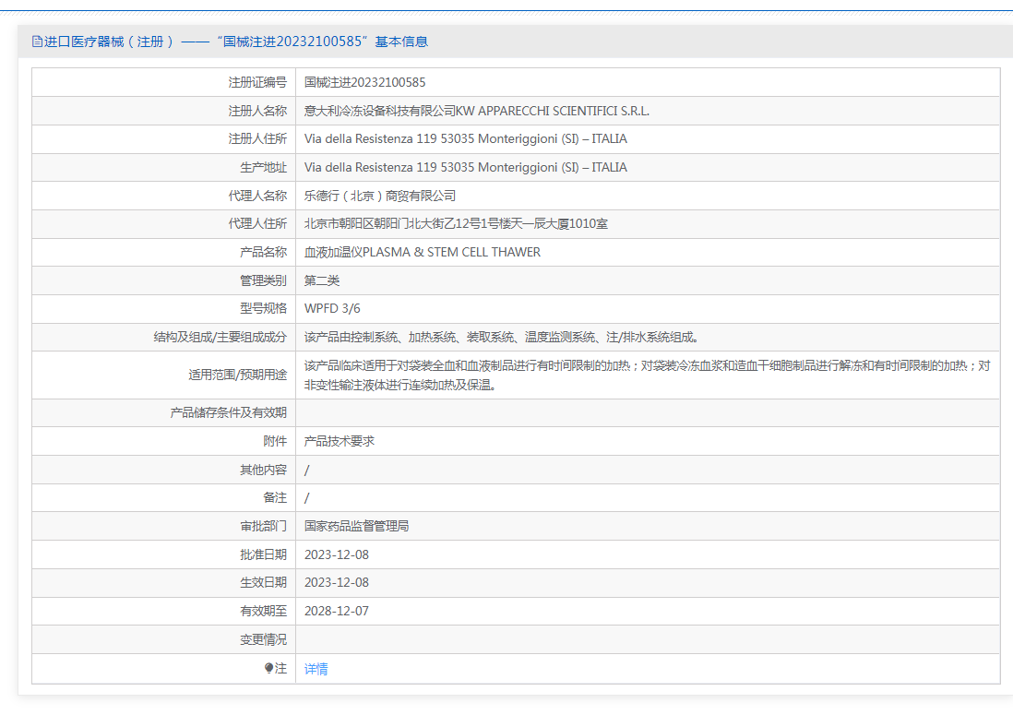This screenshot has height=715, width=1013.
Task: Select product name PLASMA & STEM CELL THAWER
Action: pyautogui.click(x=451, y=253)
